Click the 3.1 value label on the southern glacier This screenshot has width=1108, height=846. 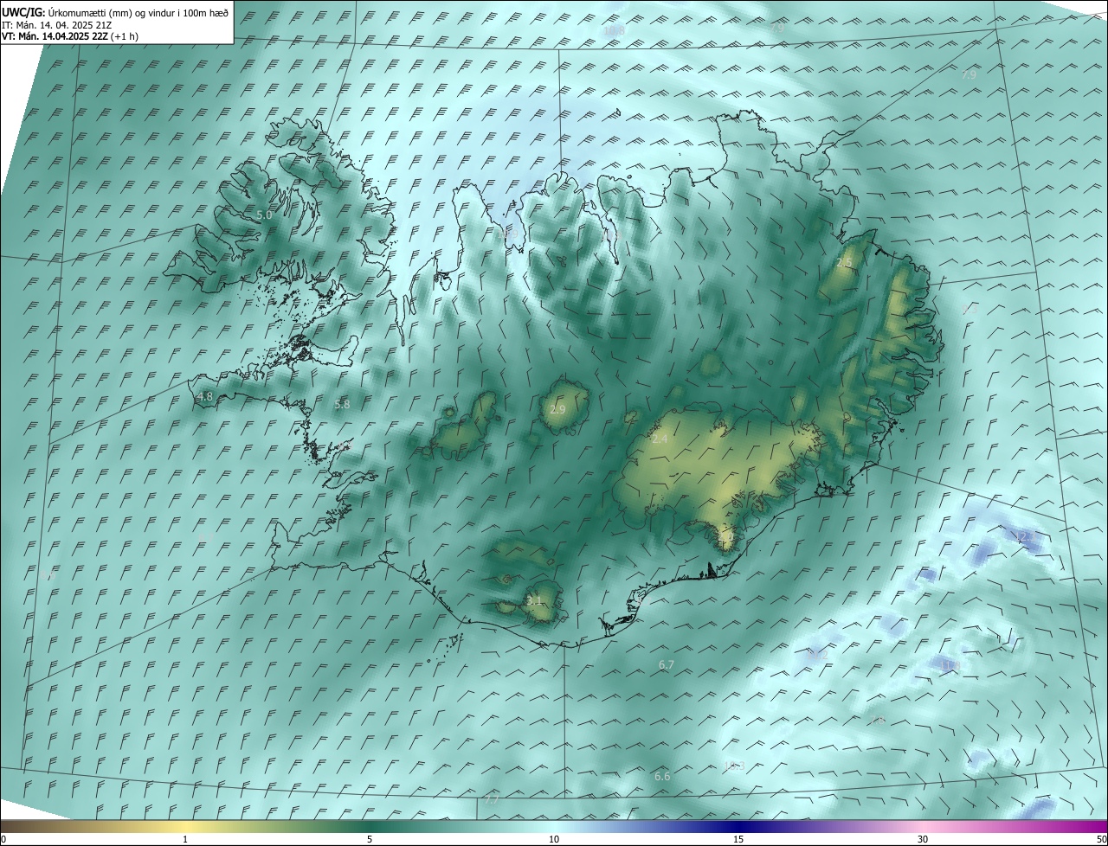click(534, 599)
